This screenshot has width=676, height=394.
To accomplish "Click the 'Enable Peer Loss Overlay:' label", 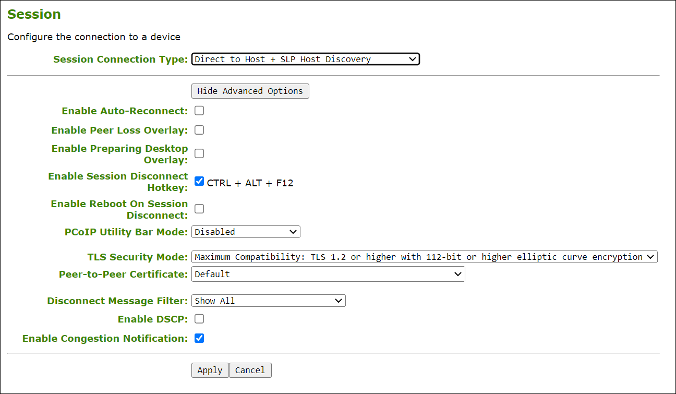I will click(x=119, y=130).
